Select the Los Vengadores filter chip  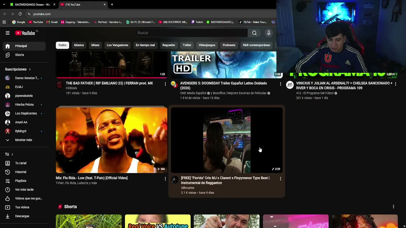(x=117, y=45)
